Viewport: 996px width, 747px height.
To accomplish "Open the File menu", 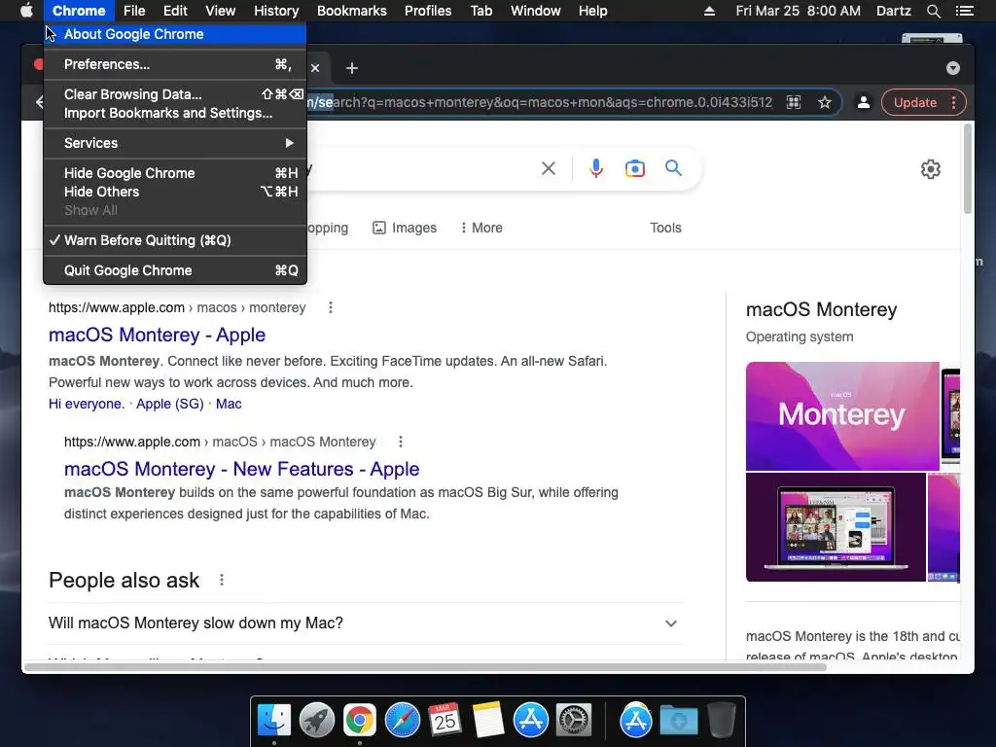I will coord(134,11).
